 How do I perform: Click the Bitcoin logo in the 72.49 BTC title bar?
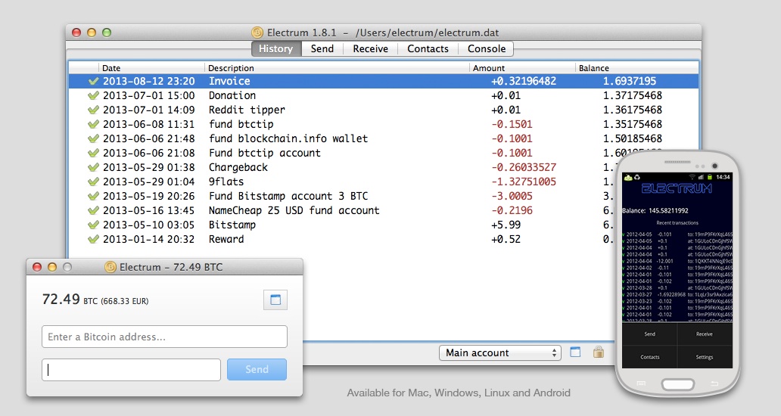click(x=110, y=267)
